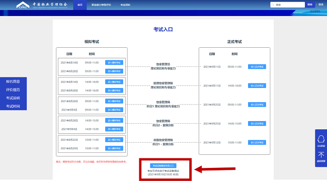
Task: Enter mock exam for 2021年8月14日 14:00-16:00
Action: (114, 82)
